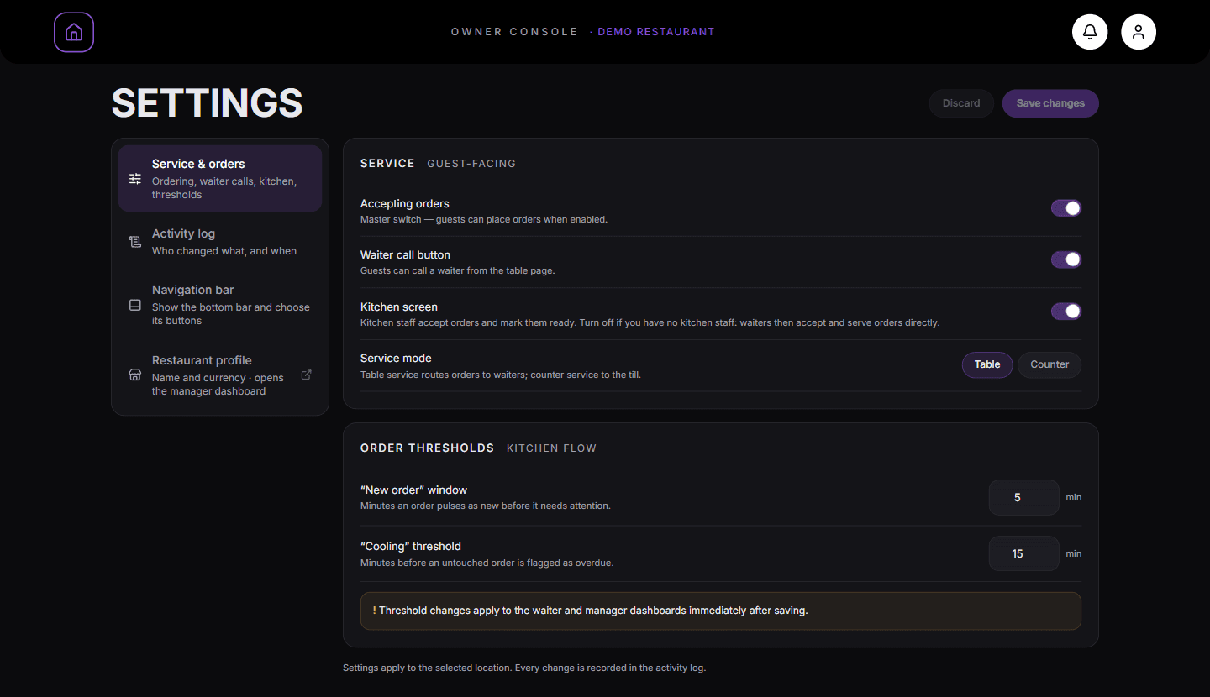The height and width of the screenshot is (697, 1210).
Task: Click the sliders icon beside Service & orders
Action: [135, 179]
